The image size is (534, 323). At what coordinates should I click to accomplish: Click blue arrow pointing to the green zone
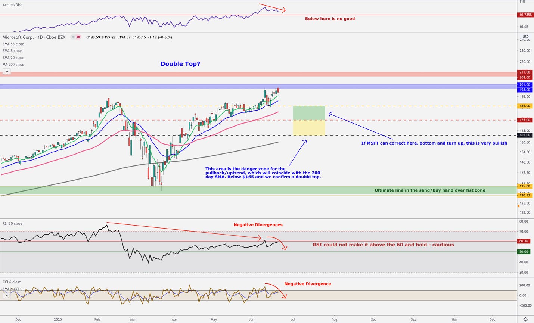360,126
